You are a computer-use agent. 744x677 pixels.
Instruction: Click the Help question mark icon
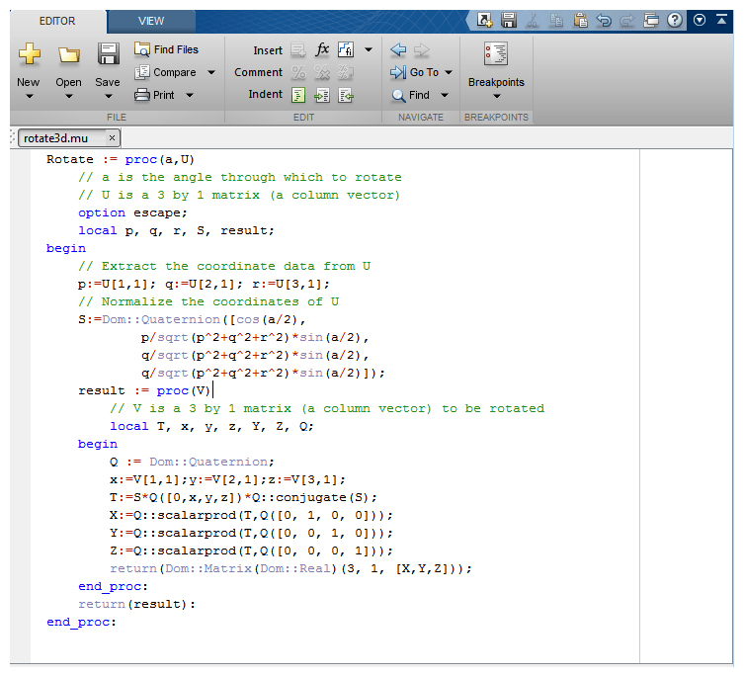(x=676, y=19)
